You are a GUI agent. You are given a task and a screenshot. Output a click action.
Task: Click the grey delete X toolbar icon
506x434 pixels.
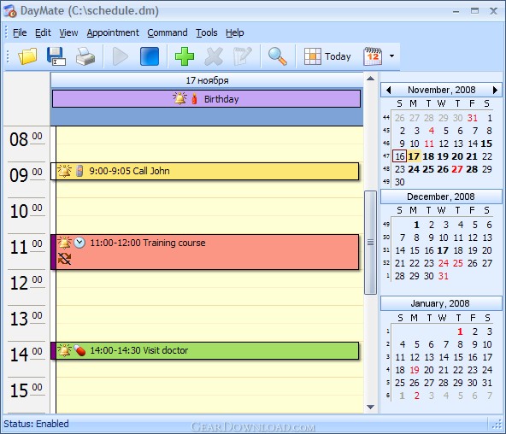[x=214, y=56]
